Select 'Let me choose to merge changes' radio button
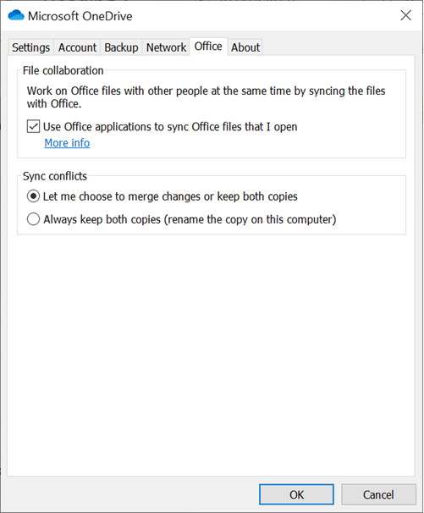 [x=33, y=196]
